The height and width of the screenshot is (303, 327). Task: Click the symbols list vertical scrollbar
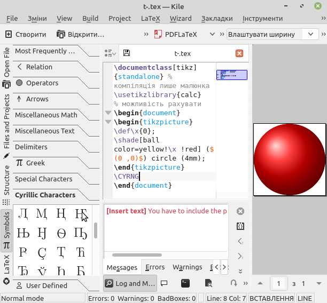pyautogui.click(x=96, y=230)
